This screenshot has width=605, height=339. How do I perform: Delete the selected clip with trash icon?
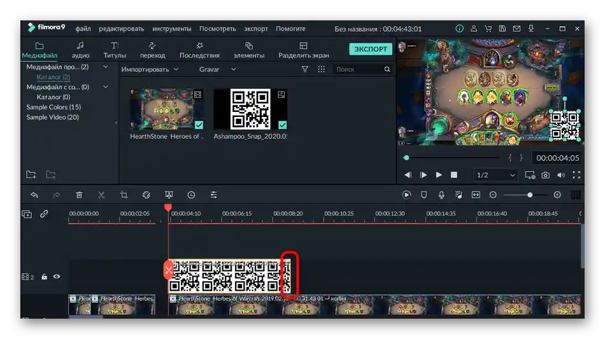pyautogui.click(x=79, y=195)
